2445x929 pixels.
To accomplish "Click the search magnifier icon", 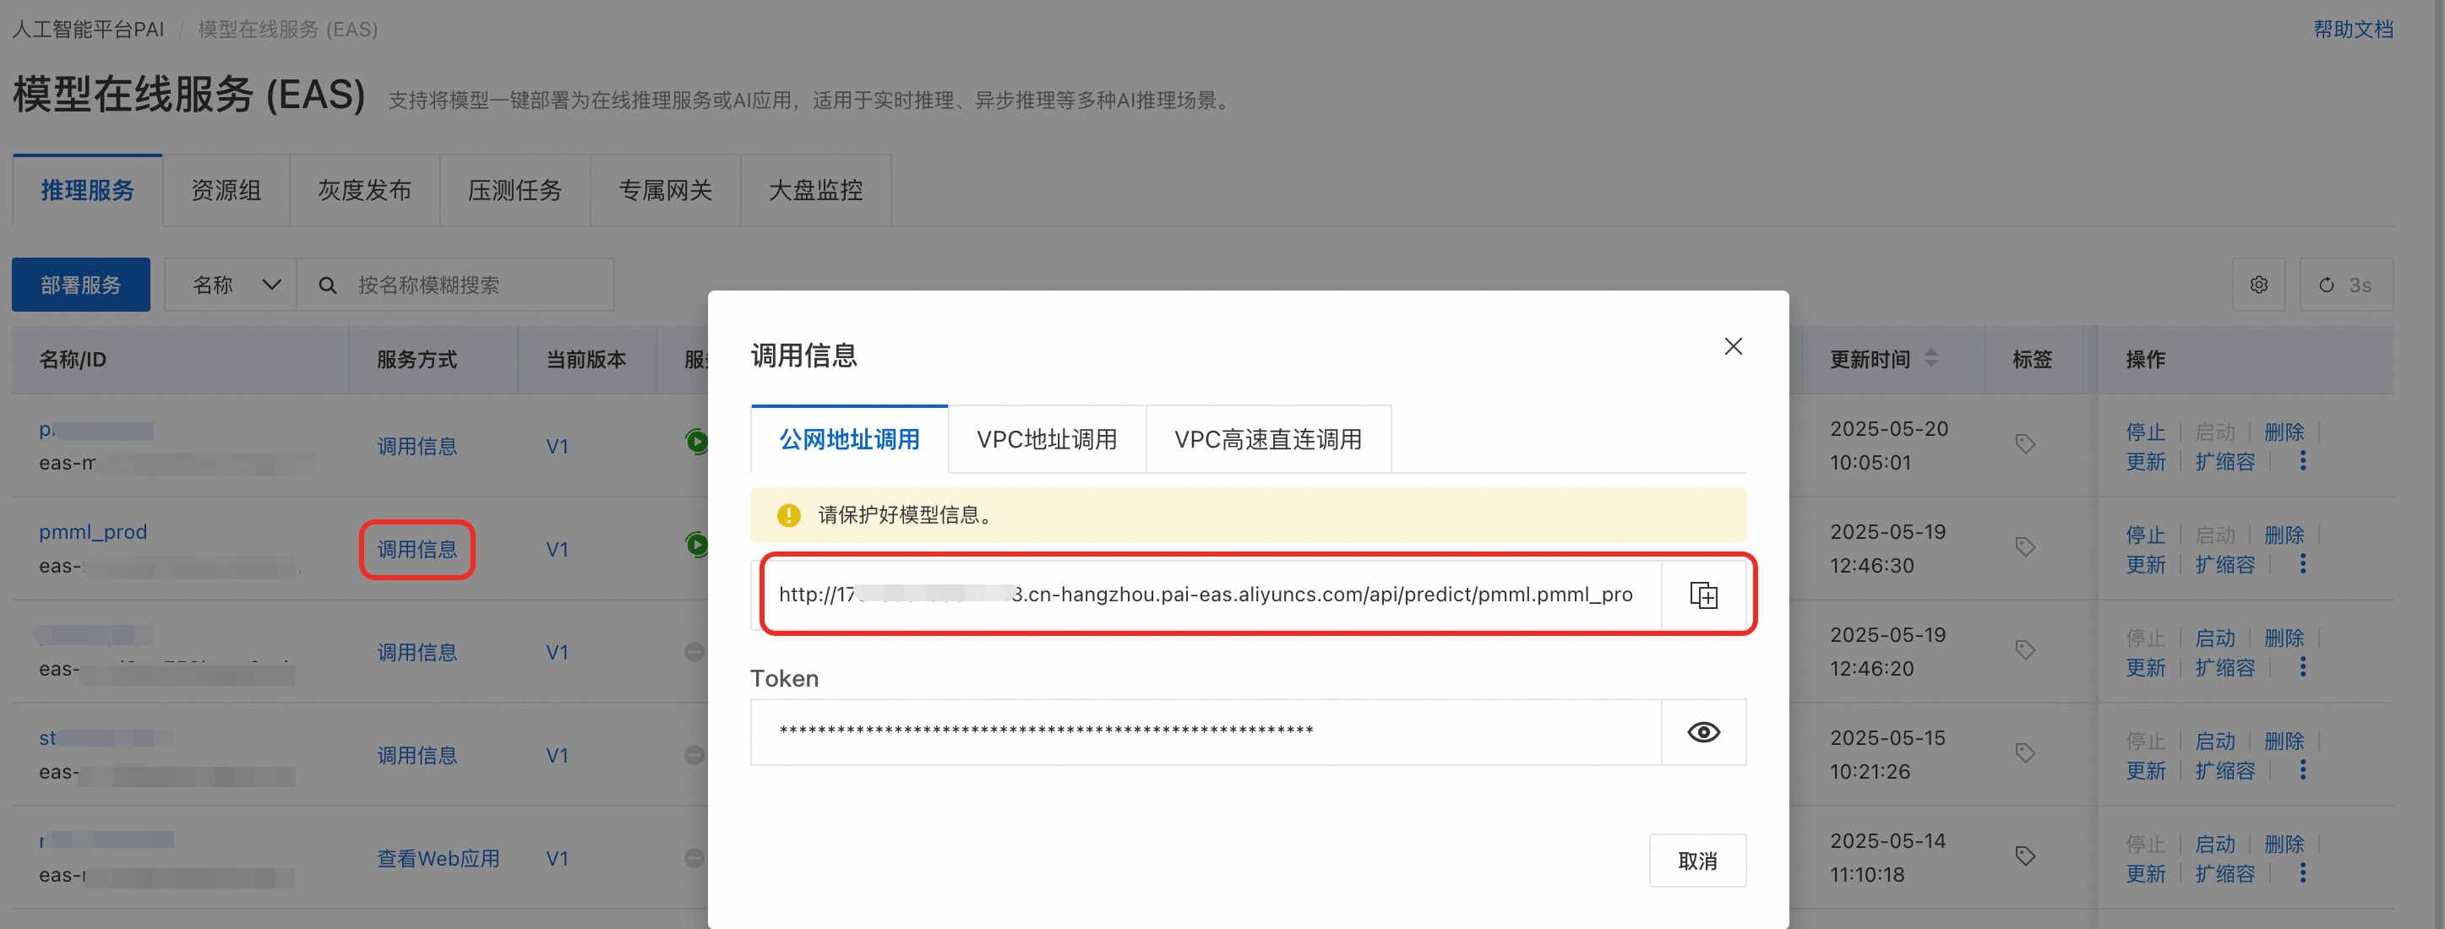I will tap(328, 285).
